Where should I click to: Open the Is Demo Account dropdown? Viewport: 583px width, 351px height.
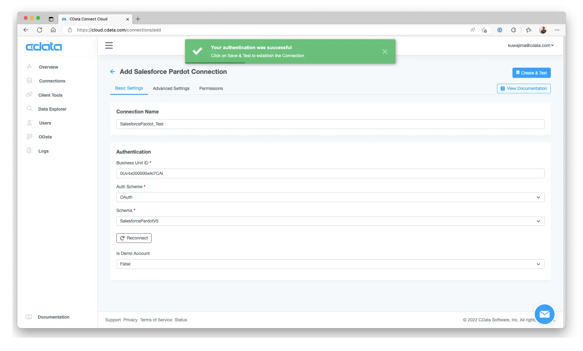pos(330,264)
